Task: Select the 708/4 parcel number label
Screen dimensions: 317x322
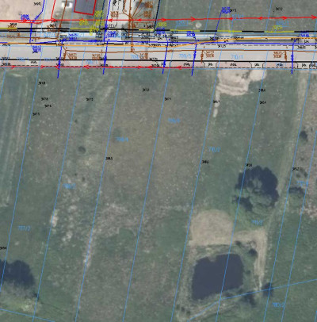Action: pyautogui.click(x=122, y=140)
